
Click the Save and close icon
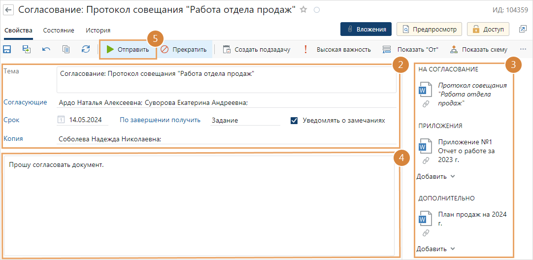(27, 49)
